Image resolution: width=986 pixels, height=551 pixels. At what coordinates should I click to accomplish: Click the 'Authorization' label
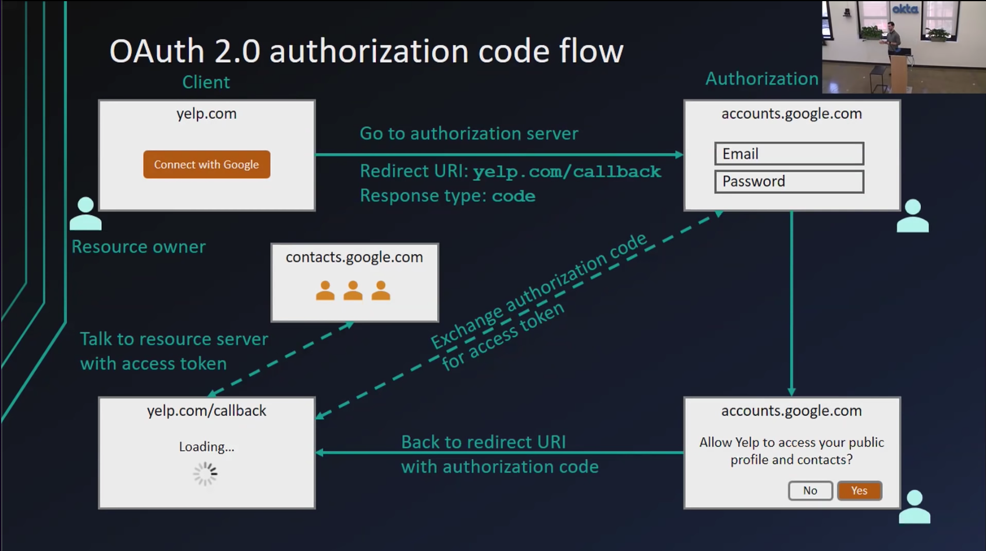click(x=762, y=78)
